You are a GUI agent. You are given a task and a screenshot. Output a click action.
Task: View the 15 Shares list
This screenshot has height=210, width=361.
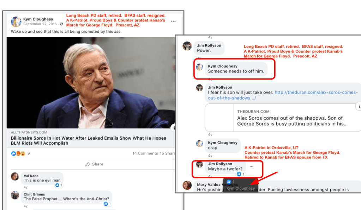coord(167,153)
